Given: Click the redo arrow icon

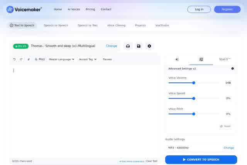Looking at the screenshot, I should (x=21, y=59).
